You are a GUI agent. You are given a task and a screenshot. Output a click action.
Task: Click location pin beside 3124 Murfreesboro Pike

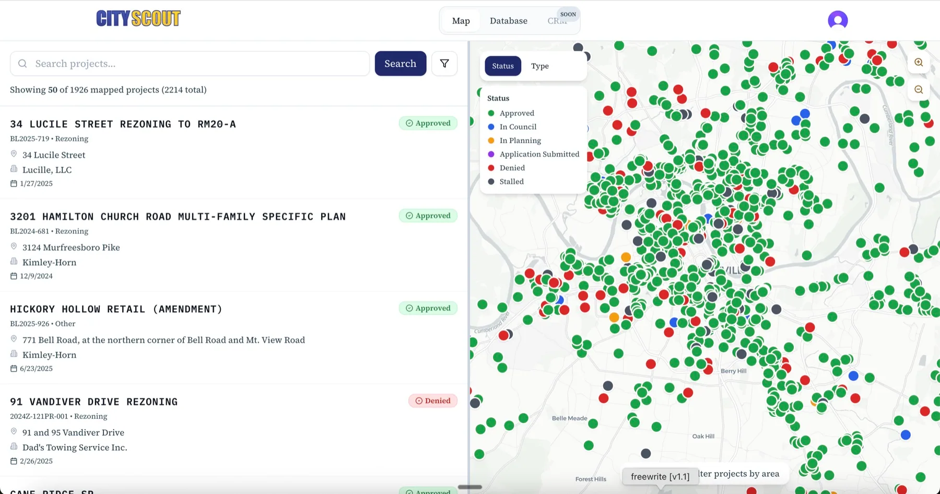tap(14, 246)
